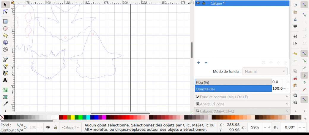The width and height of the screenshot is (309, 135).
Task: Select the rectangle tool
Action: pos(5,21)
